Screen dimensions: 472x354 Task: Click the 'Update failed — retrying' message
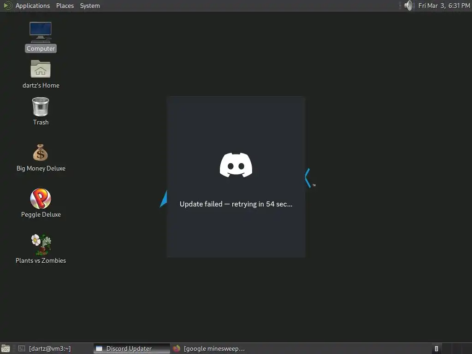236,204
